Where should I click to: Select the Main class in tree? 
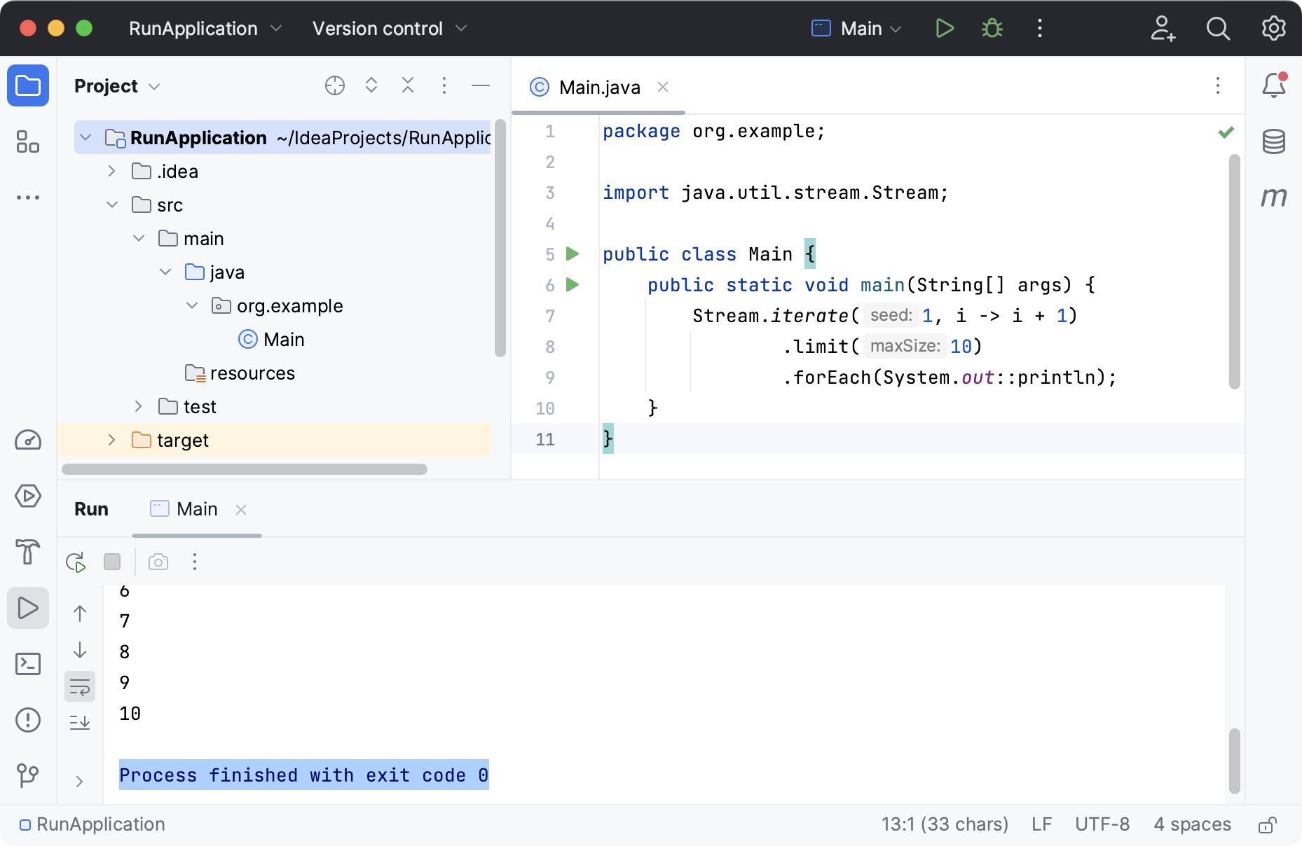(271, 339)
